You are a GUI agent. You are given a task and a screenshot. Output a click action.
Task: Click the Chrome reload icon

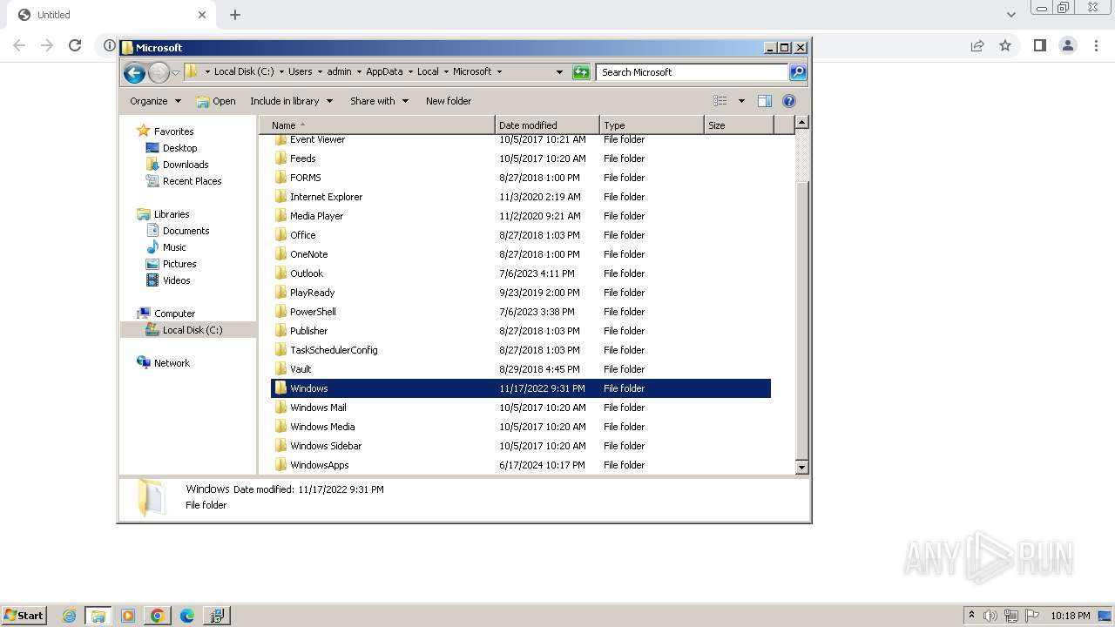click(x=75, y=45)
